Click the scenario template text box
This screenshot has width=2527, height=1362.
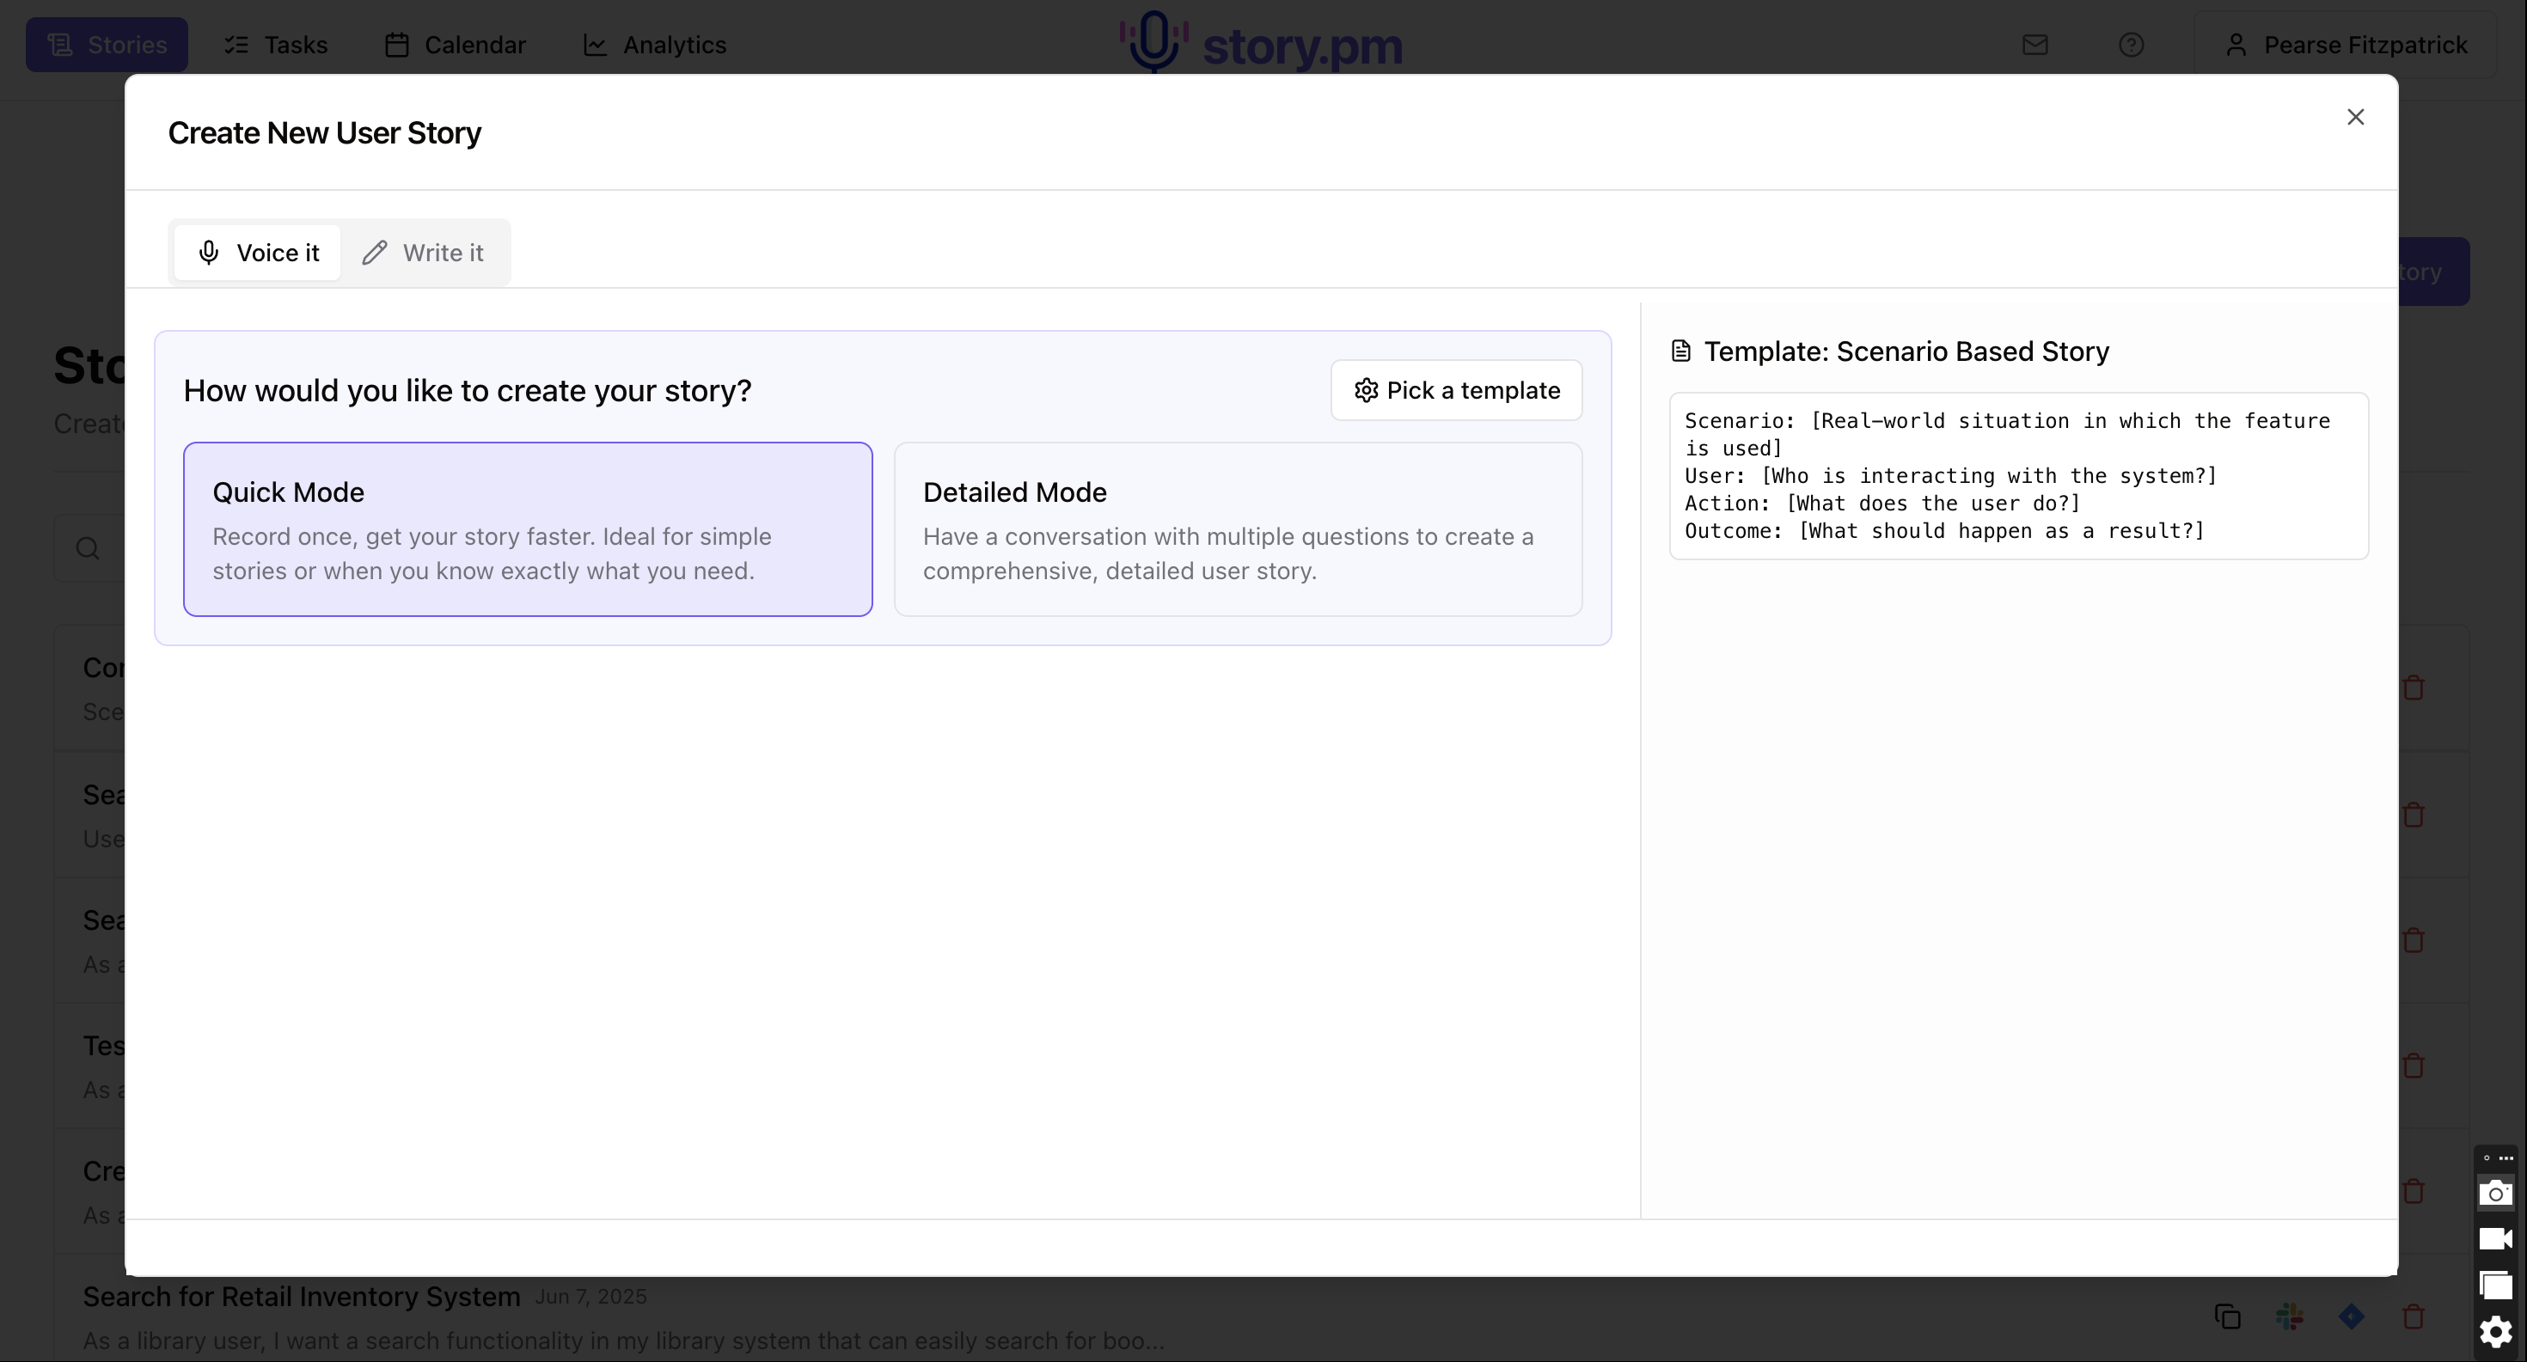tap(2019, 477)
